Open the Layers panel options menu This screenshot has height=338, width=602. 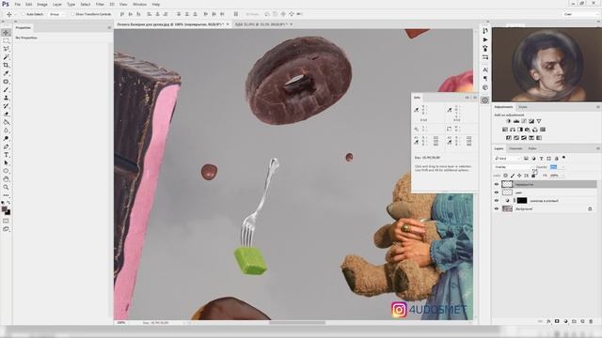pos(598,148)
